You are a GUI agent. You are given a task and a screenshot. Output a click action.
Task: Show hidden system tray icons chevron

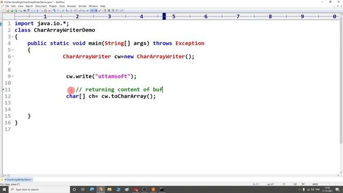pos(299,189)
